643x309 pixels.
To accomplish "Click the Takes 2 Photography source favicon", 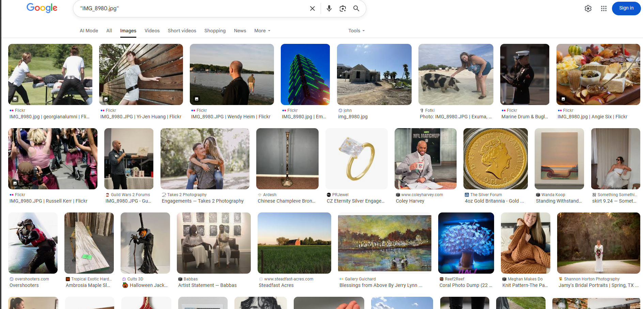I will [x=164, y=195].
